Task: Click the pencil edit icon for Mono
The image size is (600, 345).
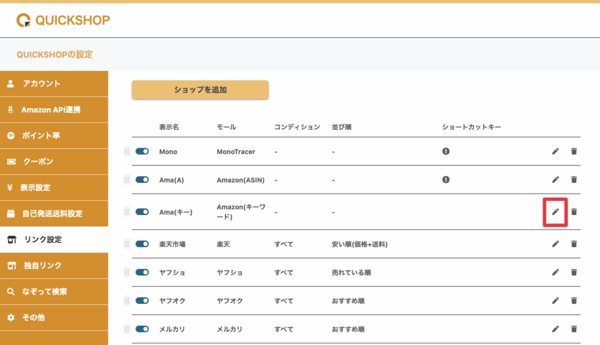Action: point(555,151)
